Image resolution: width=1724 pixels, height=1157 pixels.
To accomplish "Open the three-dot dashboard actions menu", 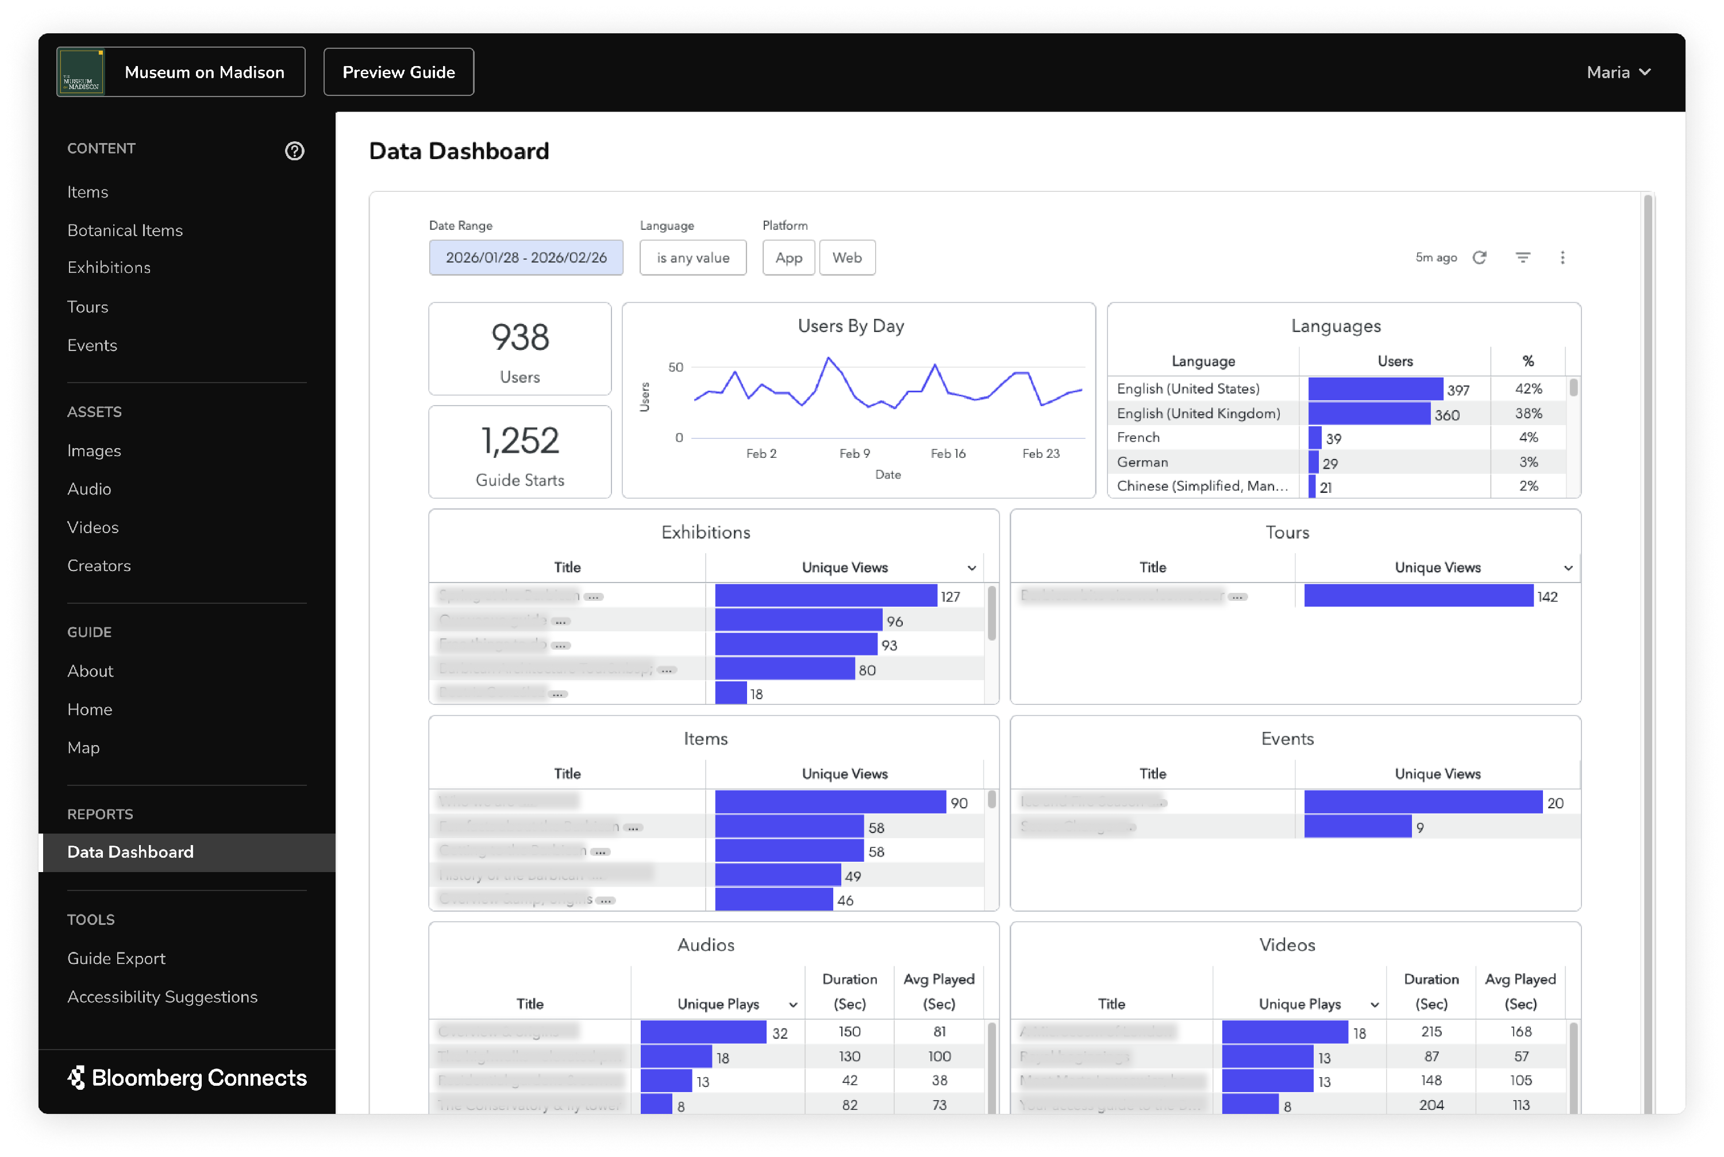I will point(1563,257).
